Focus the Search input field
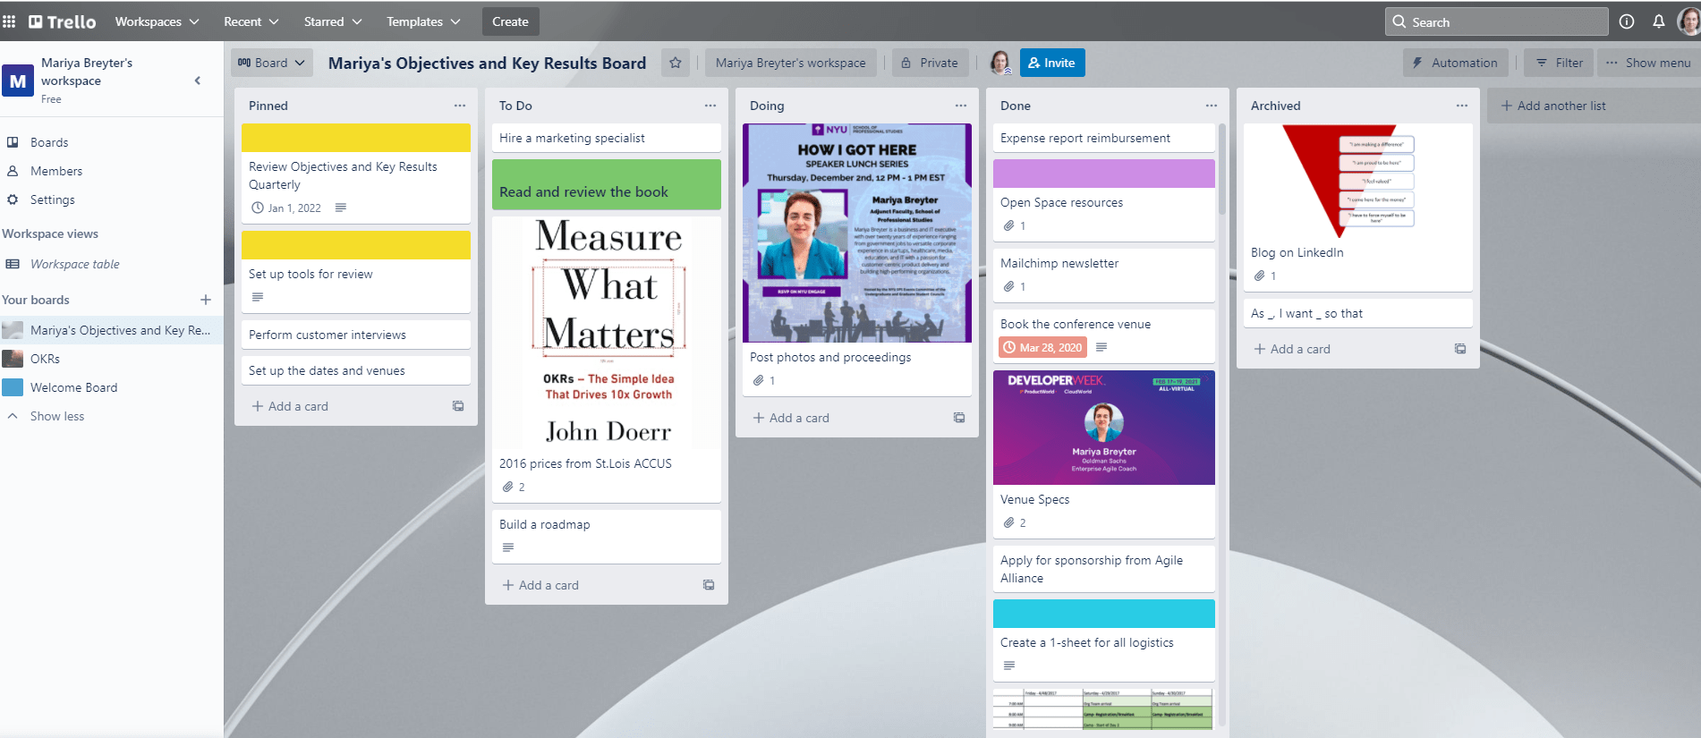Image resolution: width=1701 pixels, height=738 pixels. [x=1496, y=21]
